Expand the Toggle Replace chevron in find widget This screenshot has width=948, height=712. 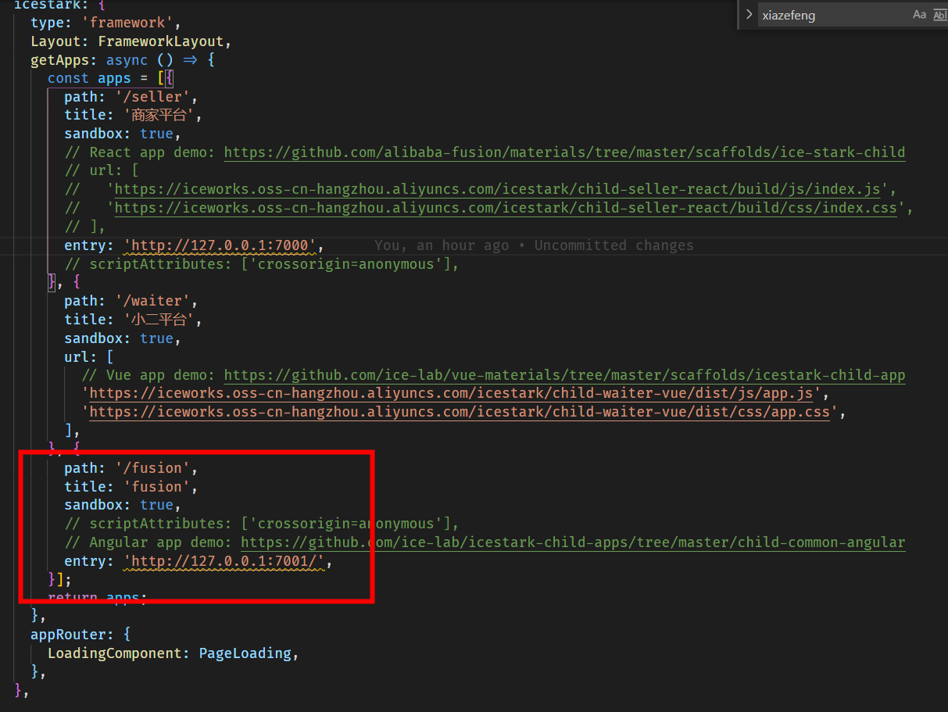click(749, 14)
